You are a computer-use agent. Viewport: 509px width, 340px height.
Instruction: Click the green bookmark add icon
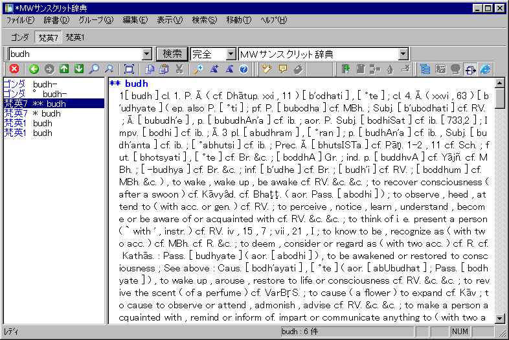345,69
